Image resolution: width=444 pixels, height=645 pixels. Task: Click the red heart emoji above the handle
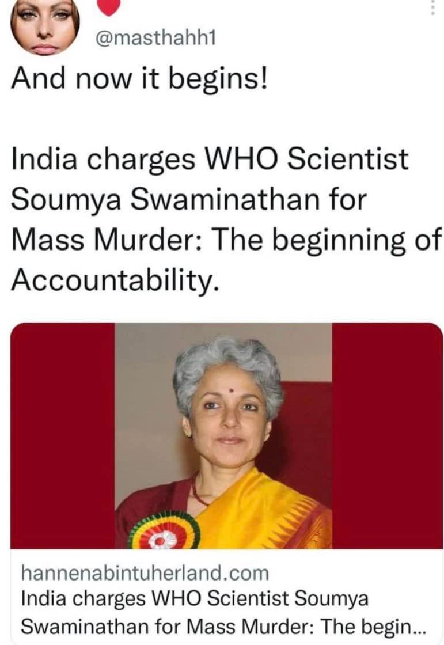pos(109,7)
